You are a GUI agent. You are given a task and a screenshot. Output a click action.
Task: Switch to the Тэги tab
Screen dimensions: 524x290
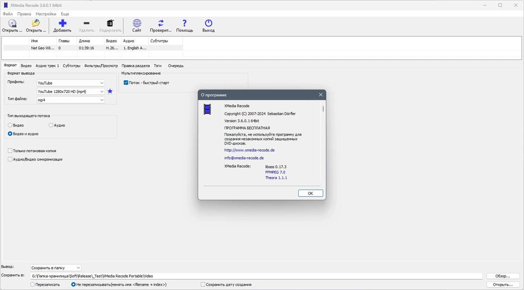pos(158,66)
